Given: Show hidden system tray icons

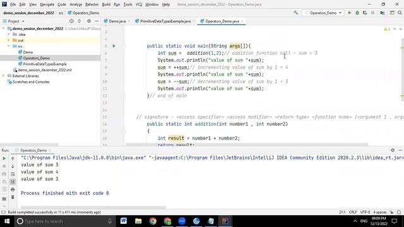Looking at the screenshot, I should coord(355,221).
